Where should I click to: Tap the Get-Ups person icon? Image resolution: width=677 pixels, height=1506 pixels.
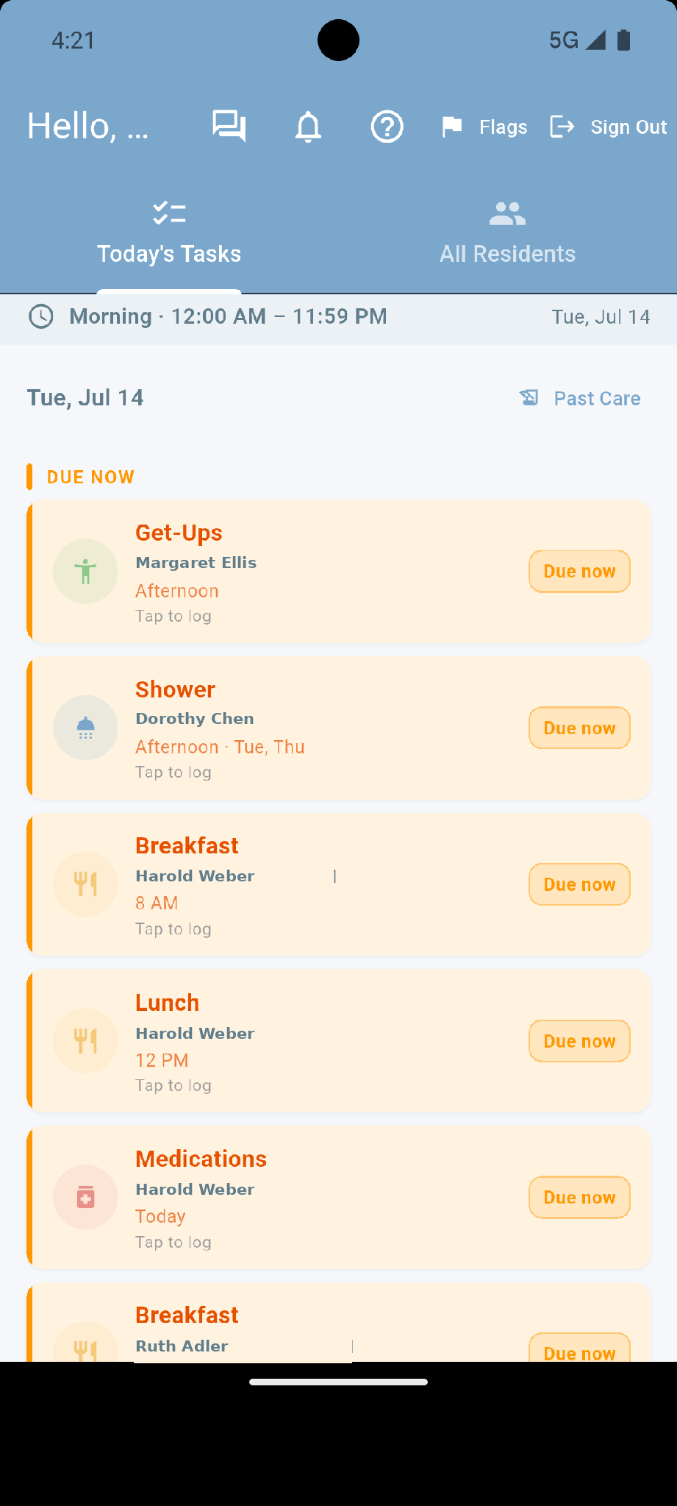click(85, 572)
